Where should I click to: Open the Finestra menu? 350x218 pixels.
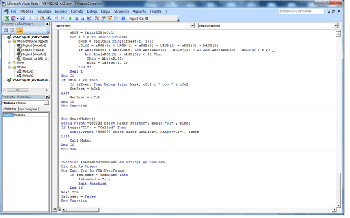[x=156, y=11]
